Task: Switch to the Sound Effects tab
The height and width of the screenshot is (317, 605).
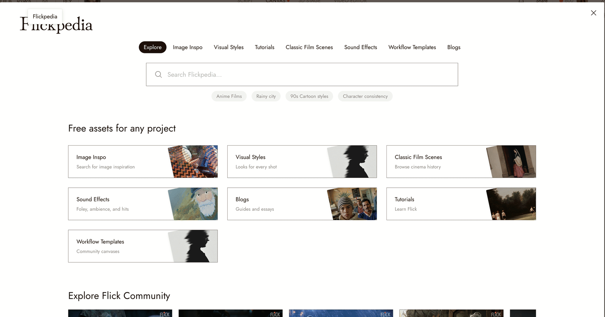Action: [361, 47]
